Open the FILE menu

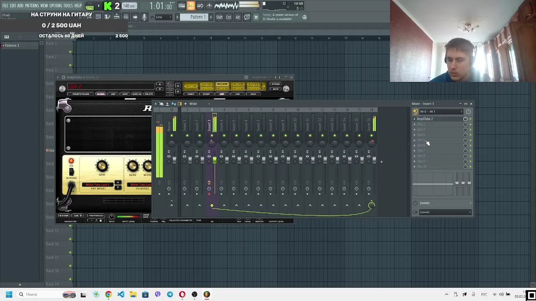[5, 5]
